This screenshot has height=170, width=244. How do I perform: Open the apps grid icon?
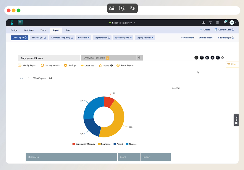(218, 22)
